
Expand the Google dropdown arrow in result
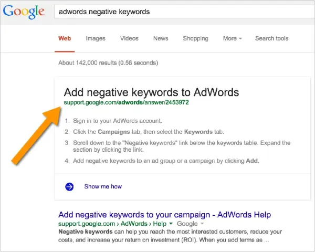(x=202, y=224)
